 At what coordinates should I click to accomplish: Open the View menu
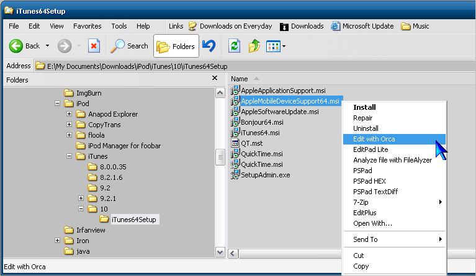tap(56, 26)
